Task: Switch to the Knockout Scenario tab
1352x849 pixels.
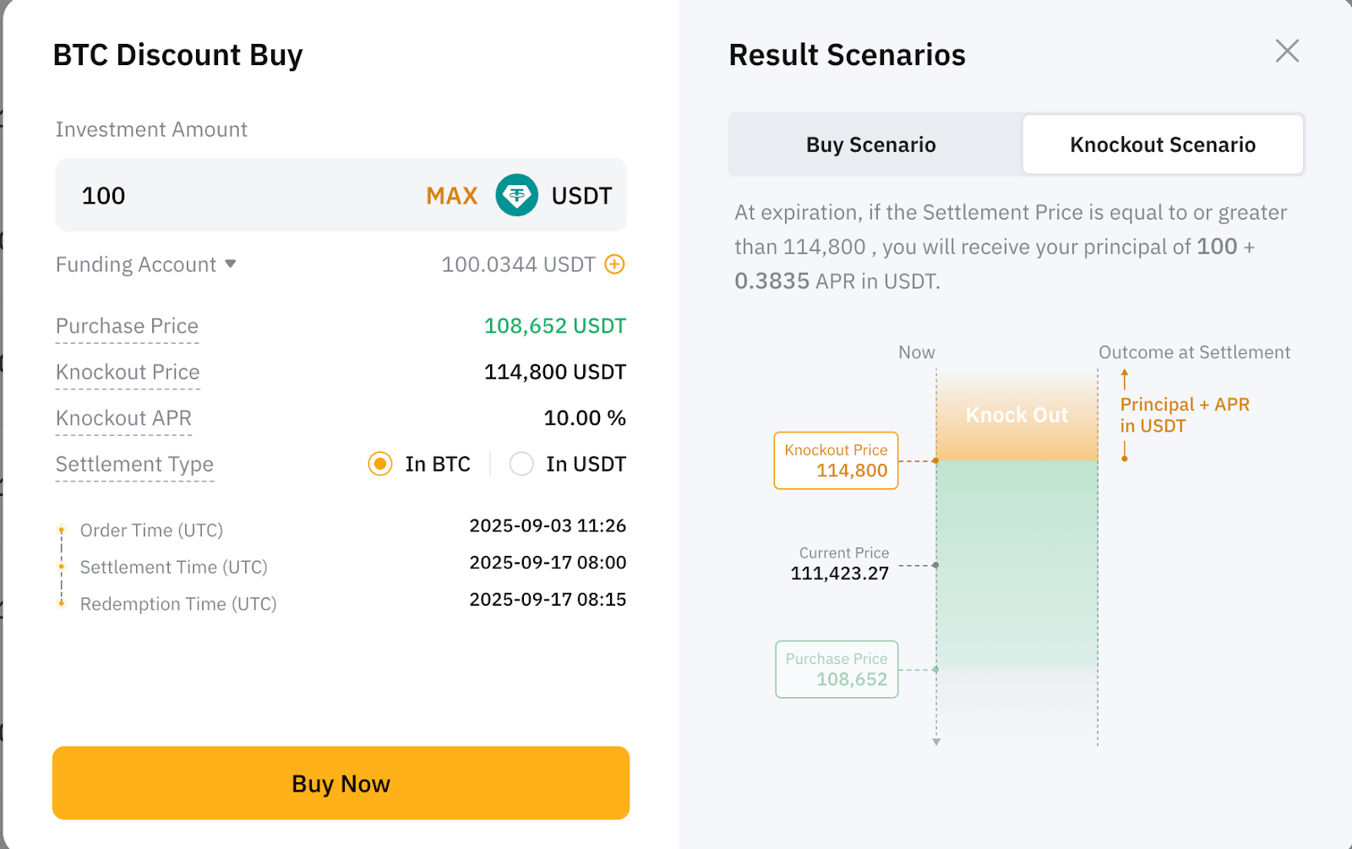Action: coord(1163,144)
